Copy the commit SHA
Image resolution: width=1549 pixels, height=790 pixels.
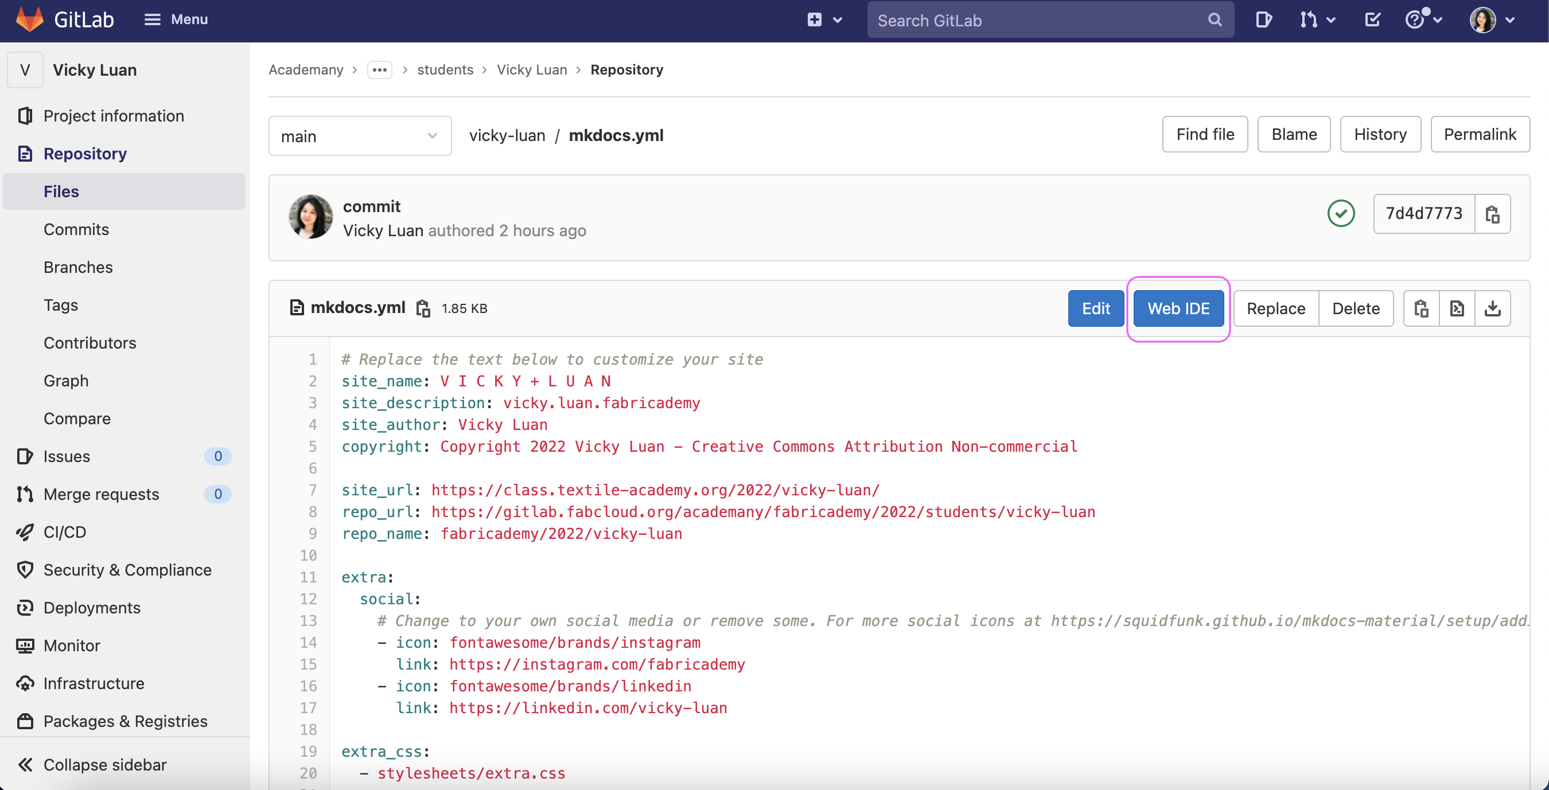[1492, 213]
